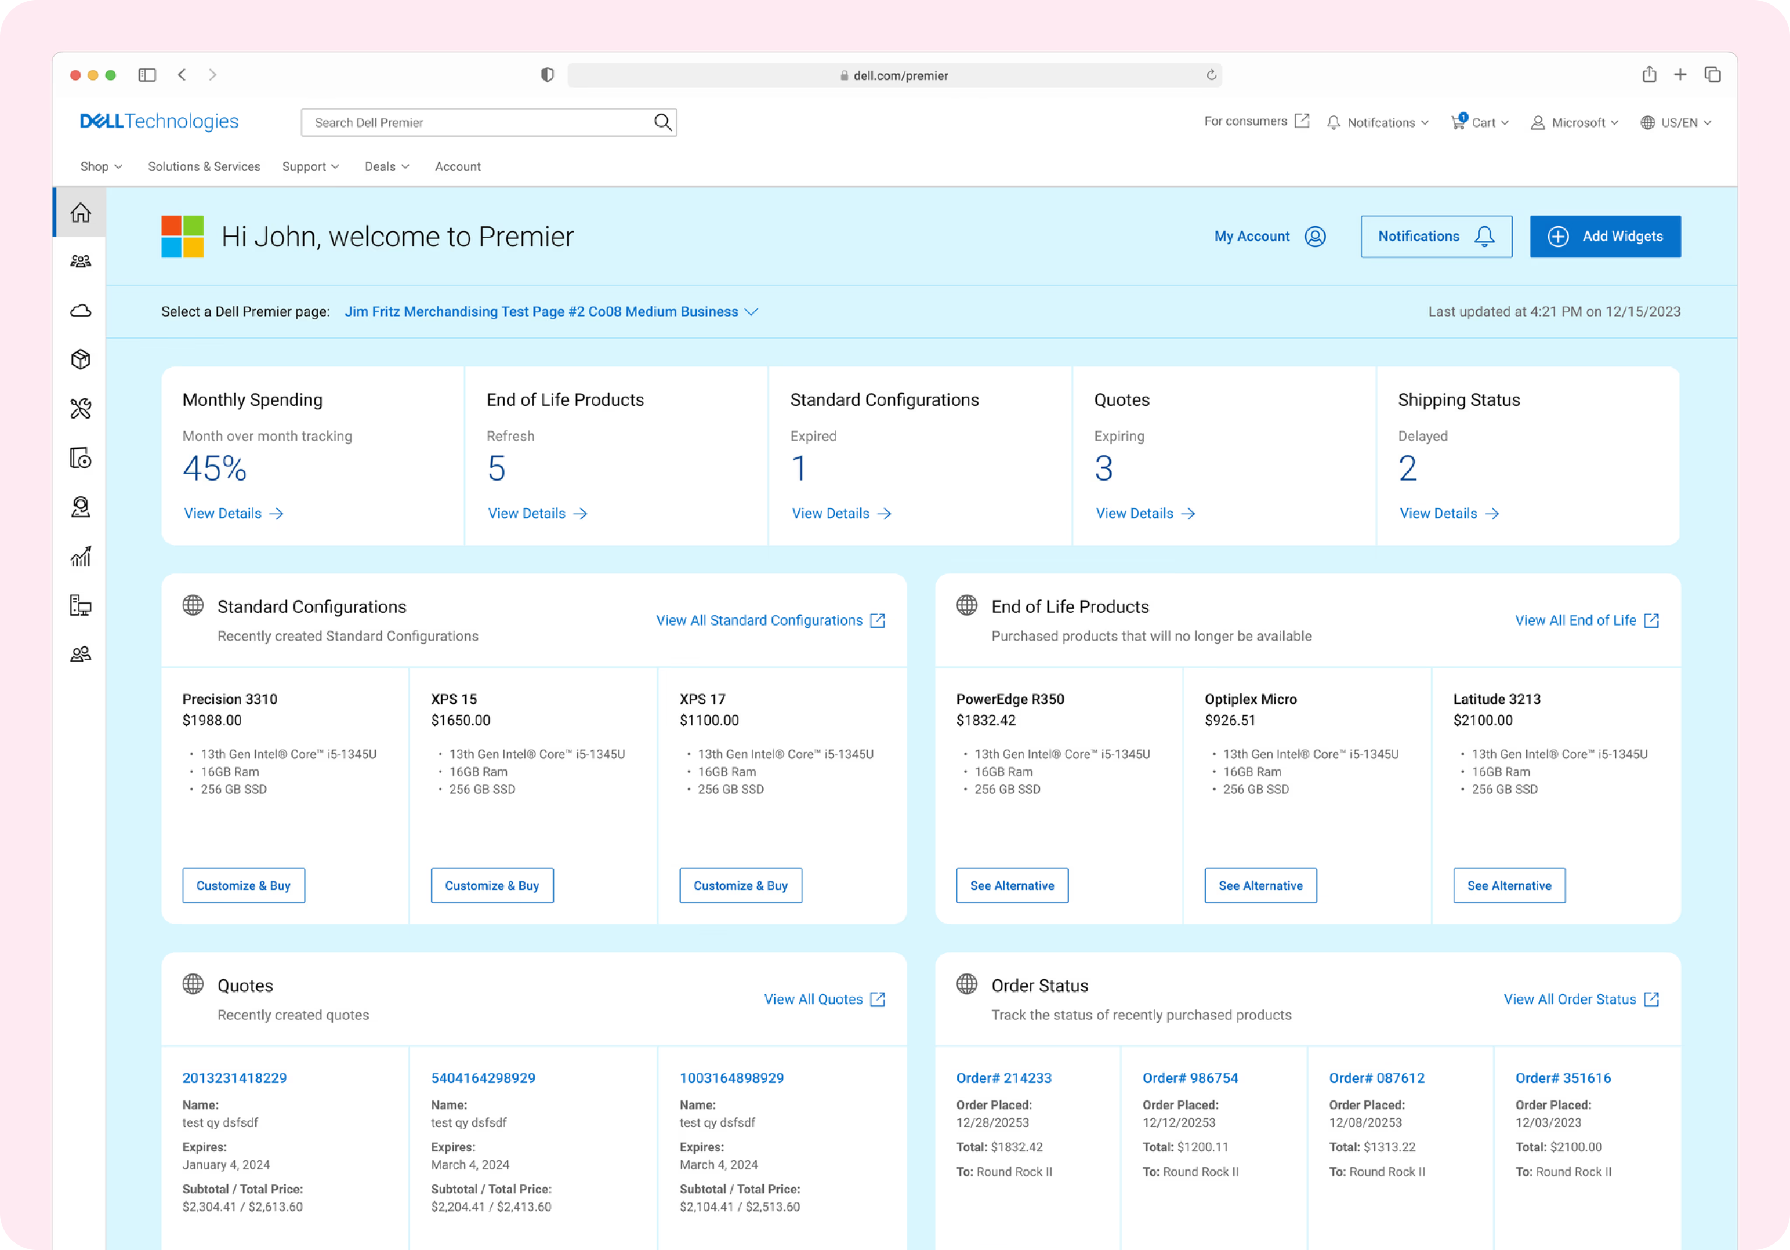Reload the page with the refresh icon
The image size is (1790, 1250).
(1211, 75)
